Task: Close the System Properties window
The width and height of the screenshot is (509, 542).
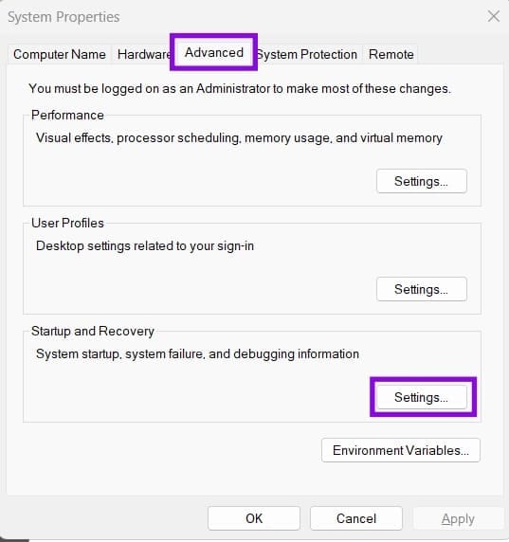Action: pyautogui.click(x=494, y=16)
